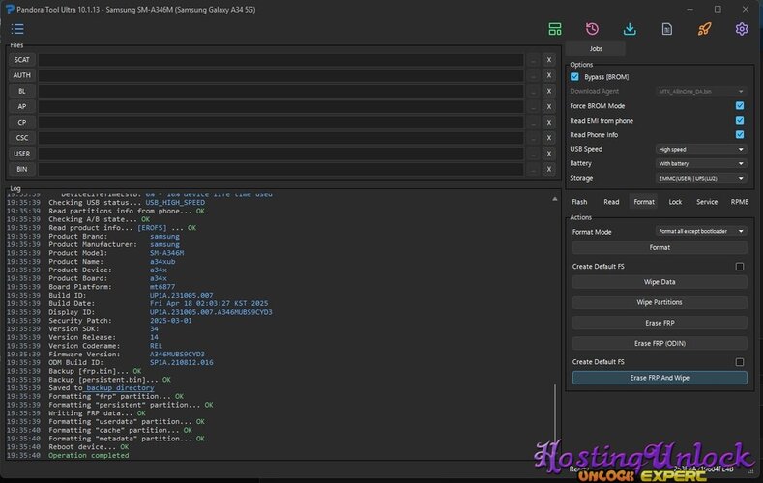The width and height of the screenshot is (763, 483).
Task: Open the Format Mode dropdown
Action: pos(701,231)
